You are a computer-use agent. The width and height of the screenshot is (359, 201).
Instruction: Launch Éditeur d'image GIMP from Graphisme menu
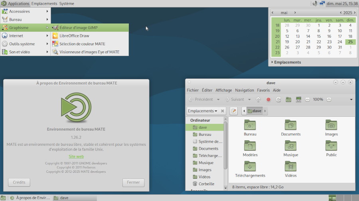[x=90, y=27]
